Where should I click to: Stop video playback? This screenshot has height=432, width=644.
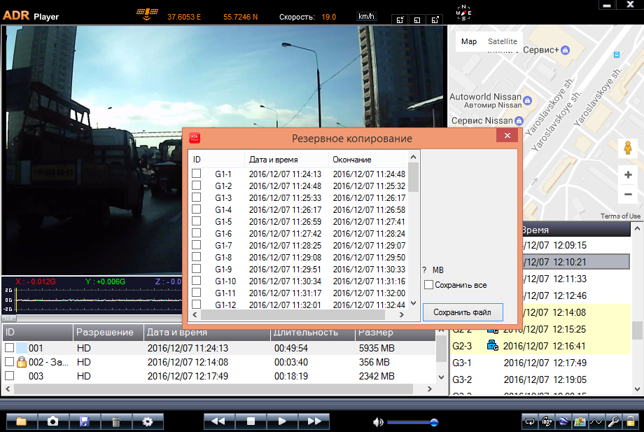[x=251, y=421]
